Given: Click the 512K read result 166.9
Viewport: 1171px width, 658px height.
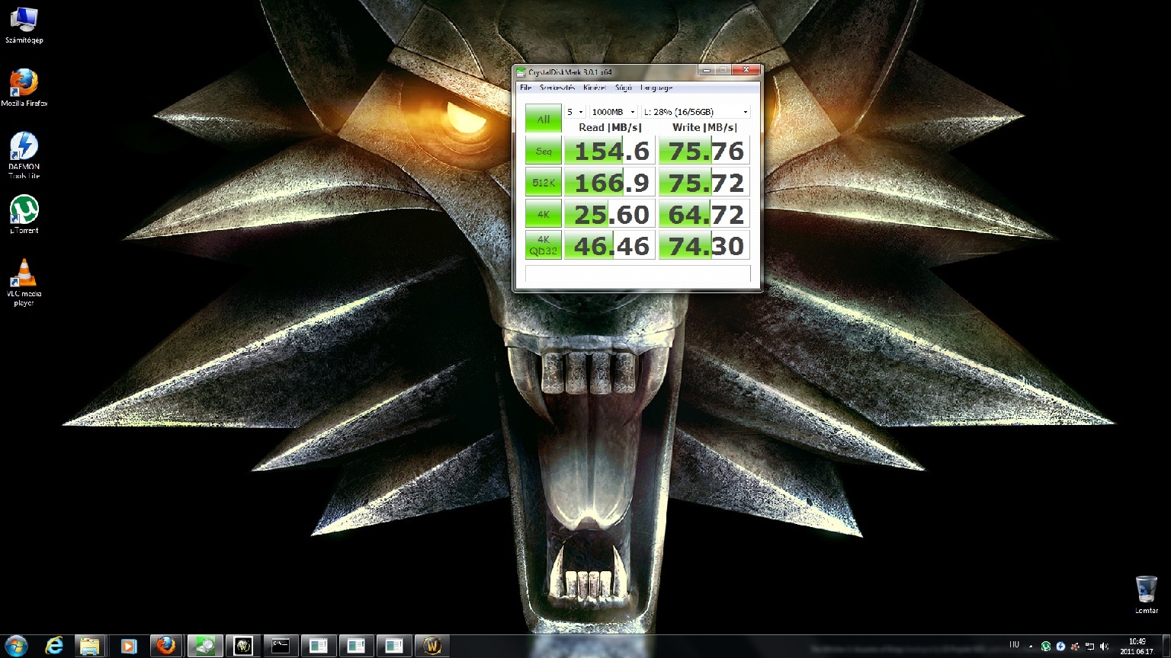Looking at the screenshot, I should click(x=610, y=183).
